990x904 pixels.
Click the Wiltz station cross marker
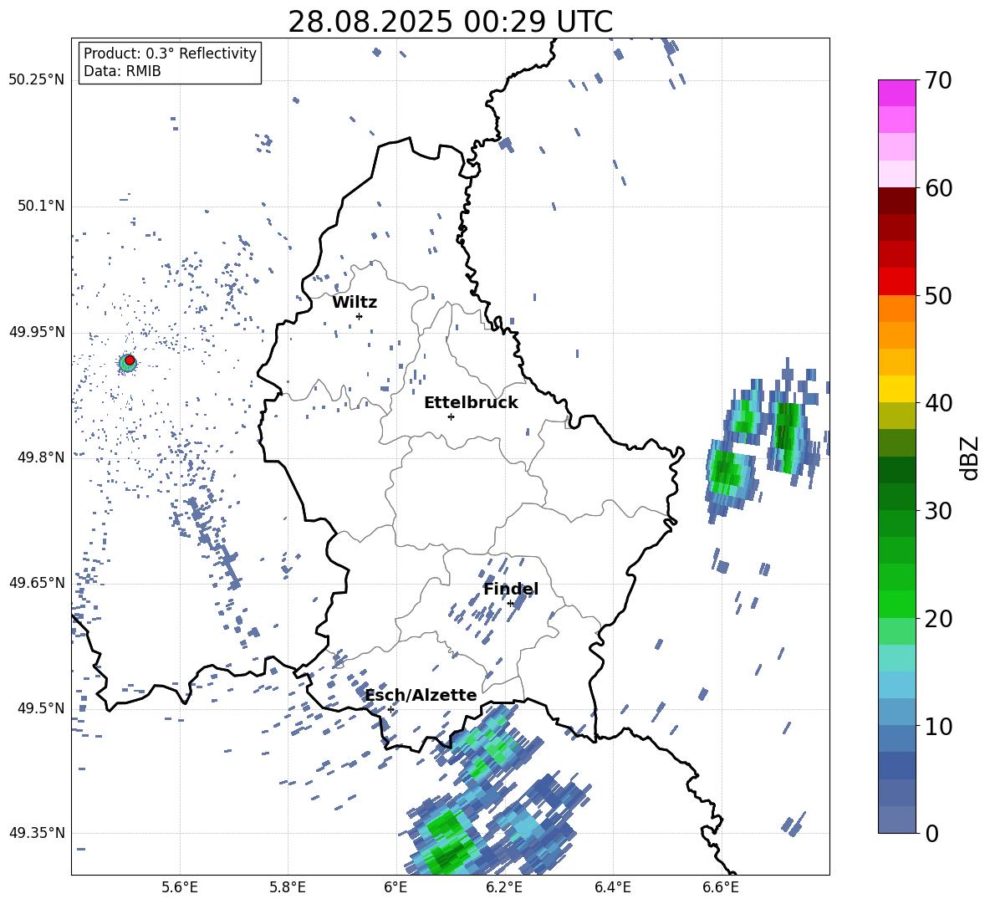point(359,316)
